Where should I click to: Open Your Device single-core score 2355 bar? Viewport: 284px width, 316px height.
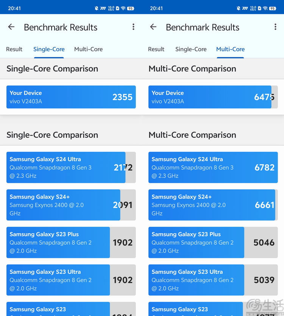click(x=71, y=97)
